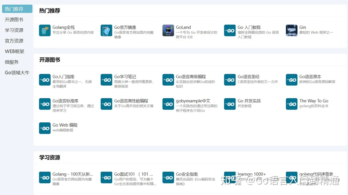This screenshot has width=348, height=195.
Task: Visit the Go语言原本 book title
Action: (311, 77)
